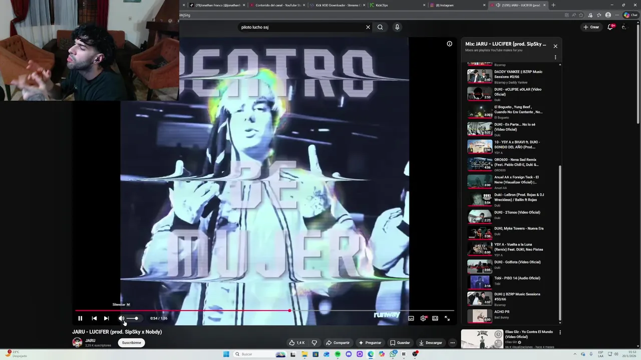
Task: Switch to the Jonathan Franco TikTok tab
Action: (x=216, y=5)
